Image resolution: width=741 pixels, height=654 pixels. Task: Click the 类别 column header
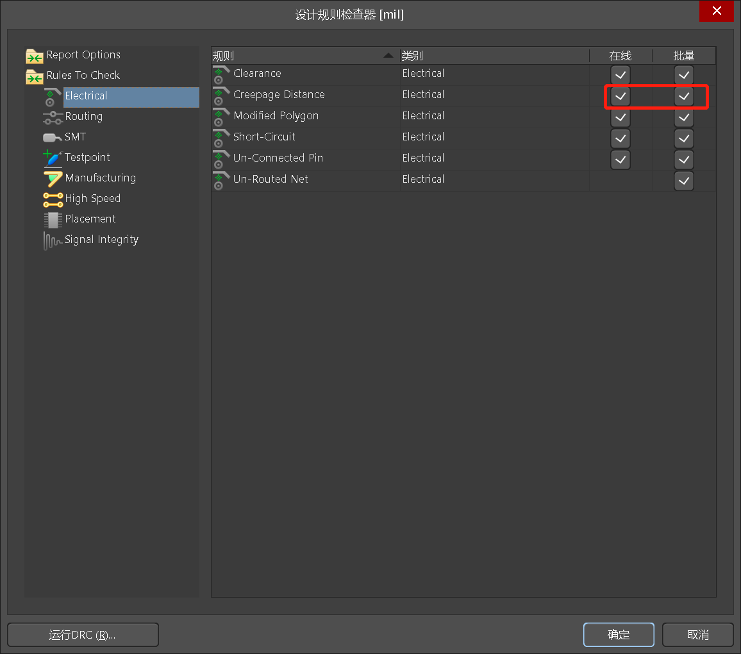pyautogui.click(x=494, y=56)
